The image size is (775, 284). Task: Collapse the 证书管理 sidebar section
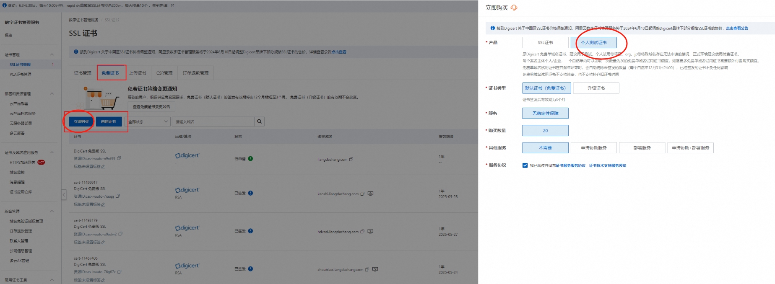coord(52,54)
